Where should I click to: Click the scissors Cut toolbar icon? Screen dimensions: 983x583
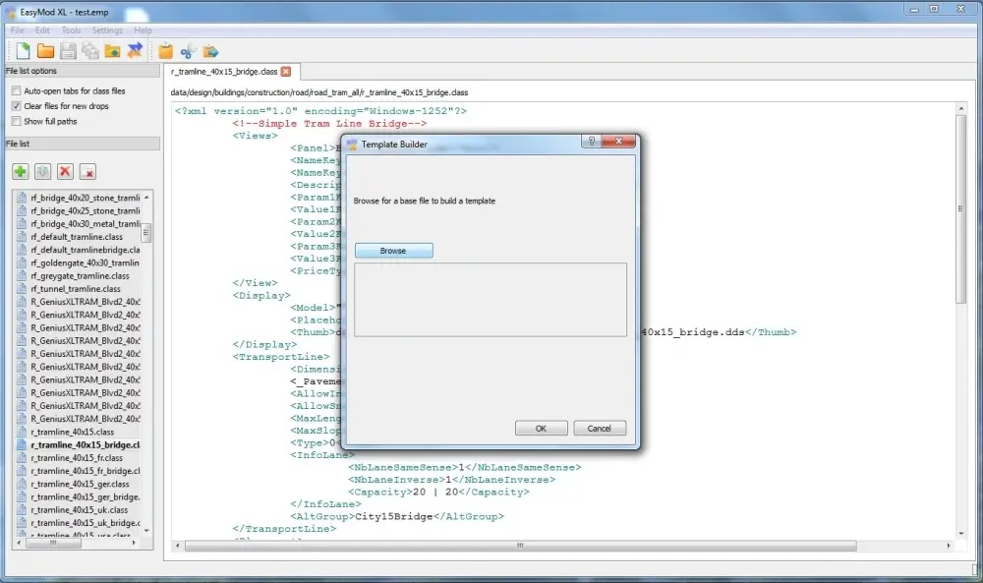[x=188, y=50]
